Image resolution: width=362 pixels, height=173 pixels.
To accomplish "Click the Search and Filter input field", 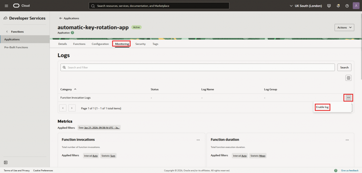I will click(x=198, y=67).
